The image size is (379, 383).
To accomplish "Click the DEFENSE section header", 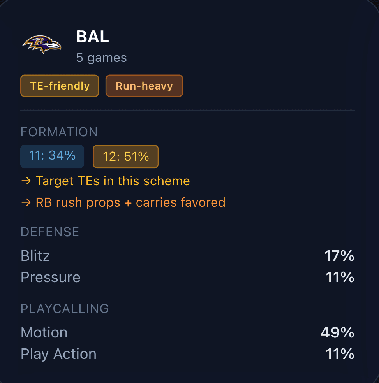I will click(x=49, y=232).
